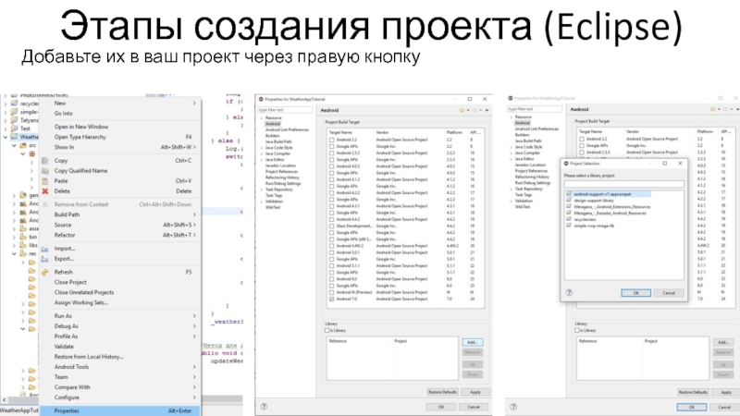
Task: Click the Test project icon in Package Explorer
Action: pos(14,128)
